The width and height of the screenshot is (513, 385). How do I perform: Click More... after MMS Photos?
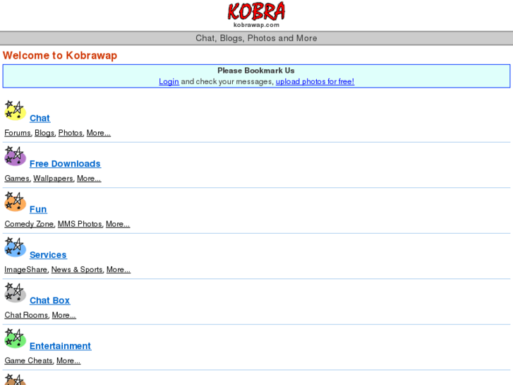click(x=118, y=224)
